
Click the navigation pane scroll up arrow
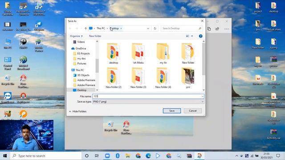coord(97,41)
